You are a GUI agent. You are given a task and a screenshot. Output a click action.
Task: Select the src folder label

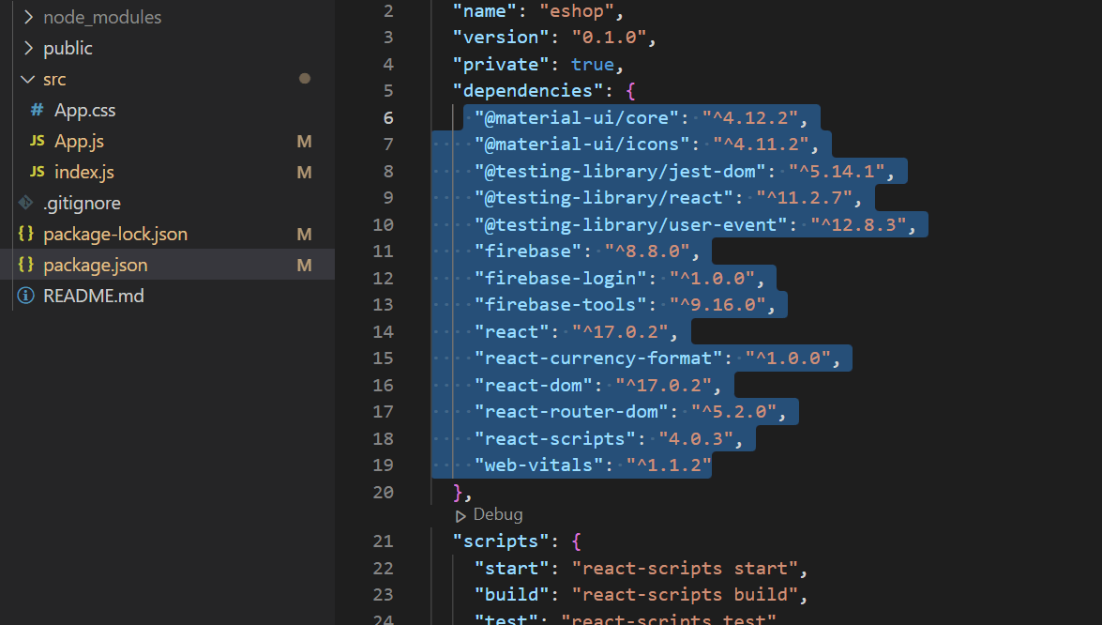pyautogui.click(x=54, y=80)
